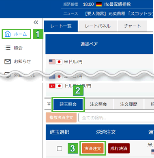Switch to the レートパネル tab
Image resolution: width=154 pixels, height=158 pixels.
point(98,26)
